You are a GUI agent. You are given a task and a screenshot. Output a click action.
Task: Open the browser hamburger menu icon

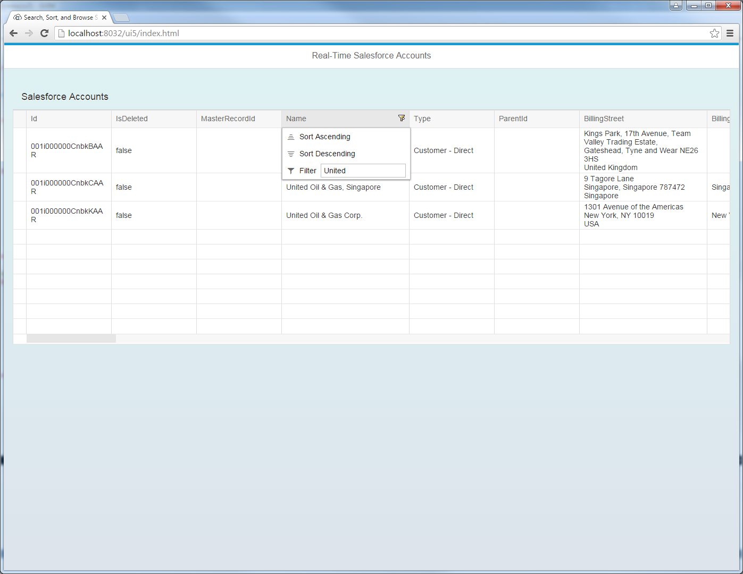[730, 33]
